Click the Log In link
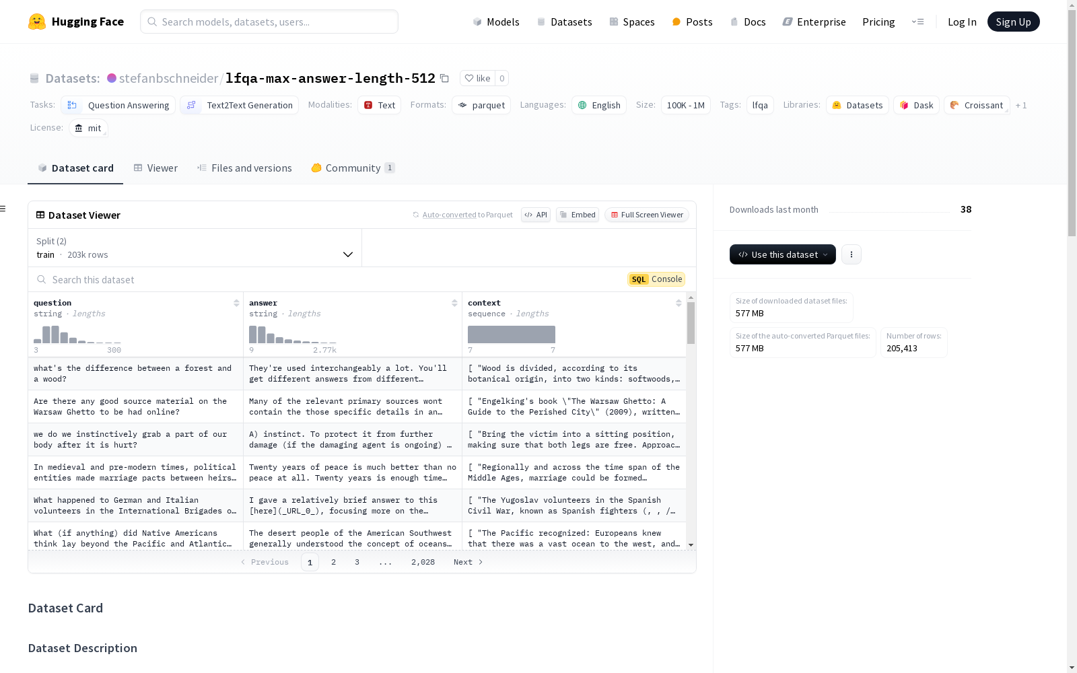The image size is (1077, 673). click(962, 22)
